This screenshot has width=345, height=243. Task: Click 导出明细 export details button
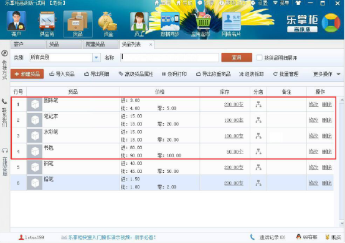coord(97,74)
